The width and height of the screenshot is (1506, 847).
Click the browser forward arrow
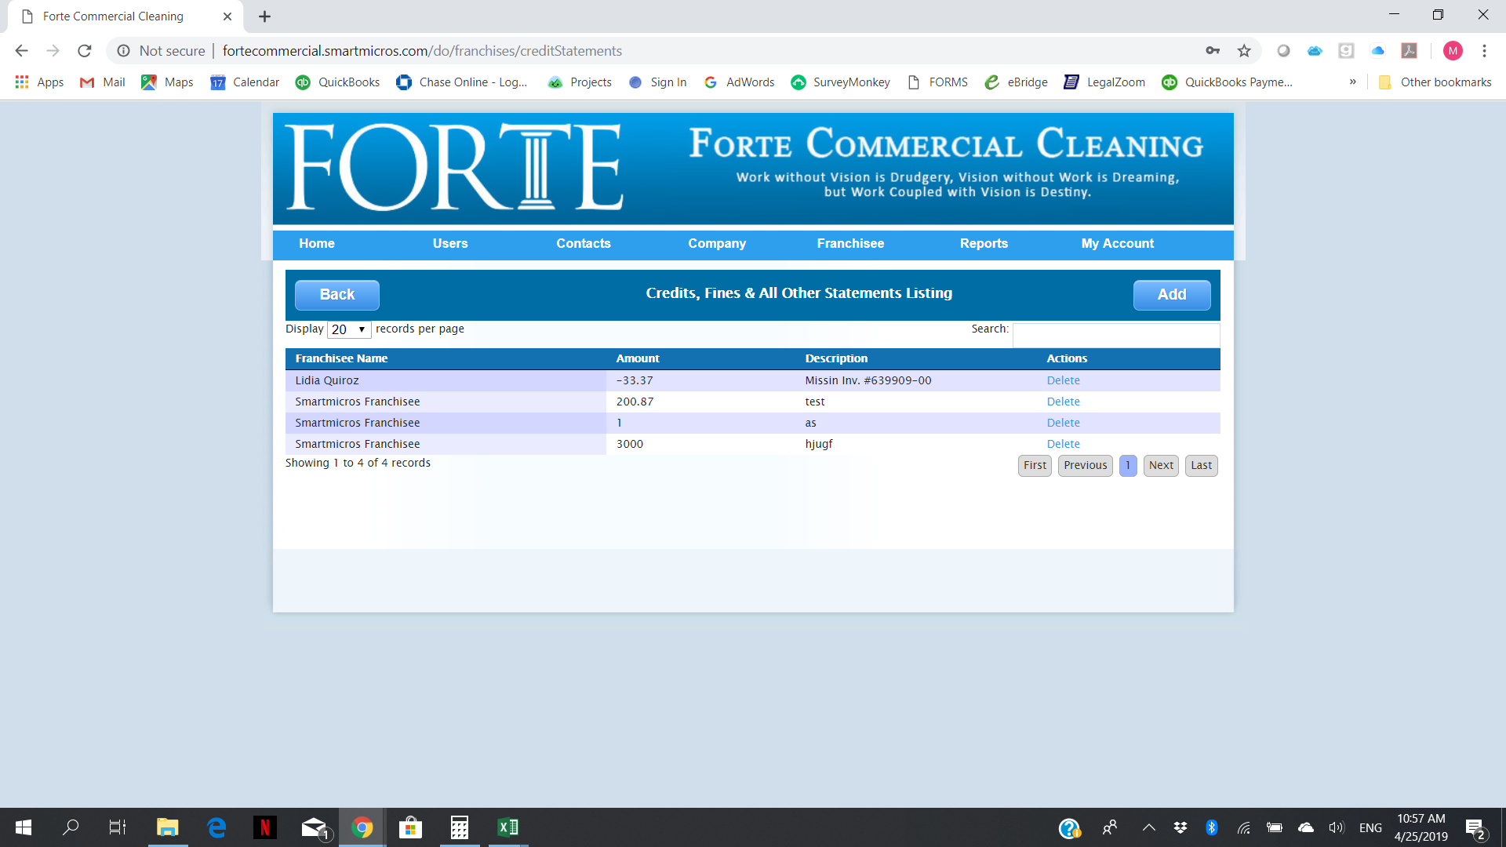click(53, 51)
